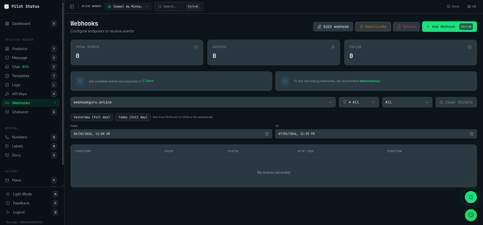Click the info icon in WebhookGuru card
The height and width of the screenshot is (225, 483).
pyautogui.click(x=285, y=81)
